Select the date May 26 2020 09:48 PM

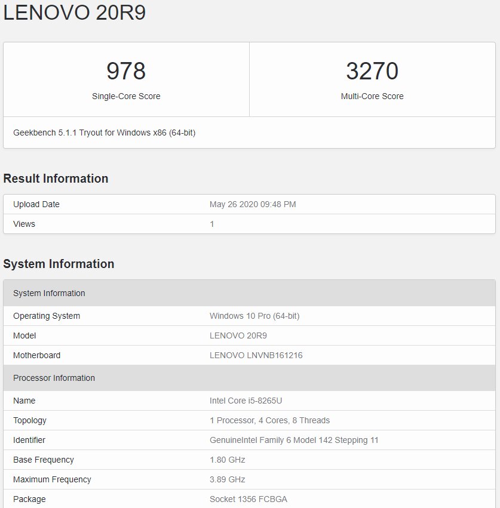(253, 204)
